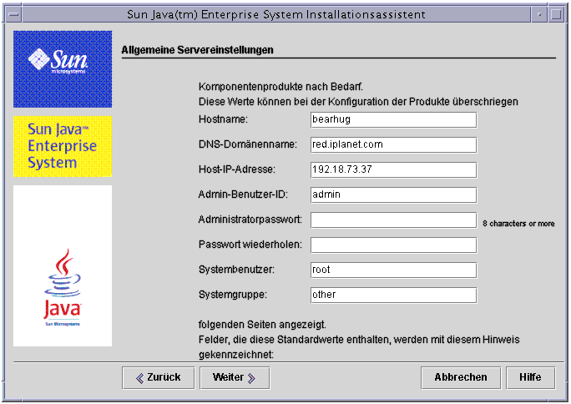Click into the Admin-Benutzer-ID field

coord(393,194)
